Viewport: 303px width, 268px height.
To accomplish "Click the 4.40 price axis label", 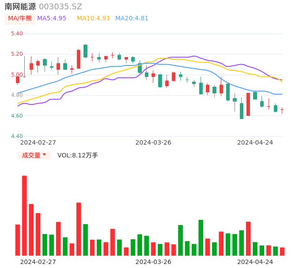I will click(16, 136).
